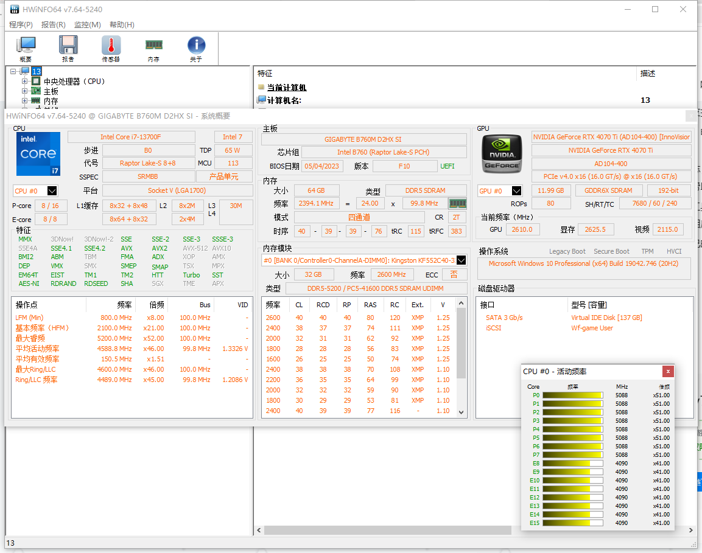
Task: Click the DDR5-5200 / PC5-41600 type field
Action: tap(375, 288)
